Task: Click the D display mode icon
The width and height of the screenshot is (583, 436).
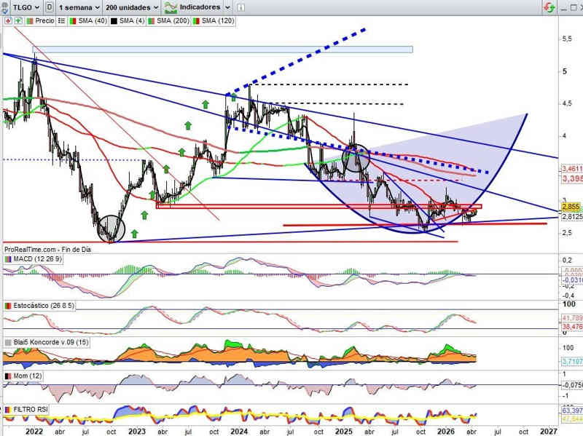Action: tap(48, 7)
